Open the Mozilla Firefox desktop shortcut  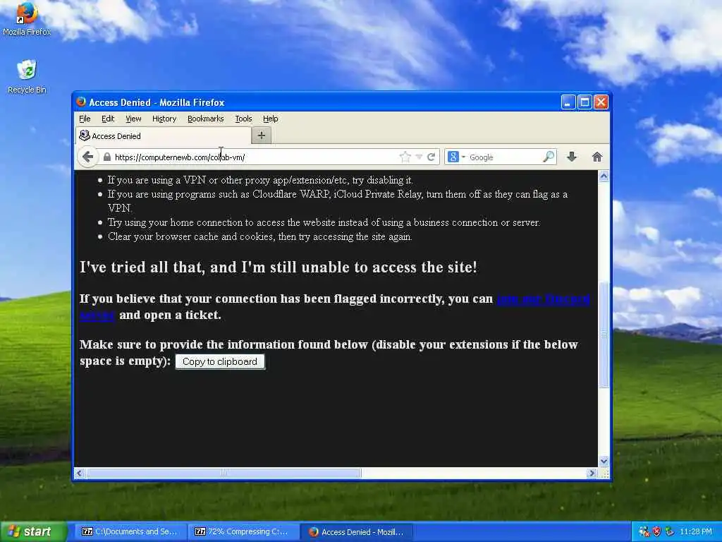[27, 19]
